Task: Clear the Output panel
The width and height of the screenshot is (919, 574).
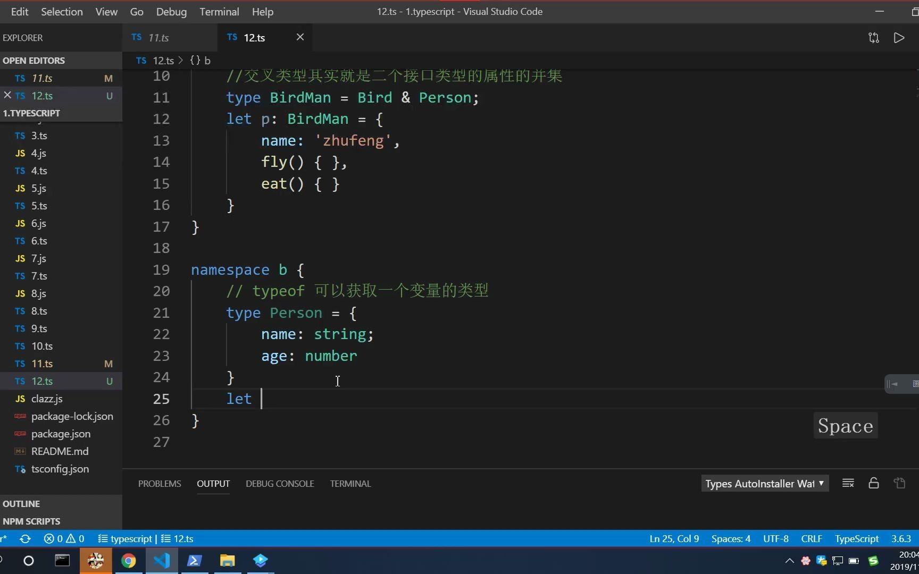Action: pyautogui.click(x=848, y=483)
